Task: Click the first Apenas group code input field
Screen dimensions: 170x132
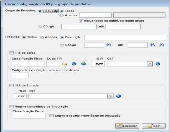Action: [x=95, y=15]
